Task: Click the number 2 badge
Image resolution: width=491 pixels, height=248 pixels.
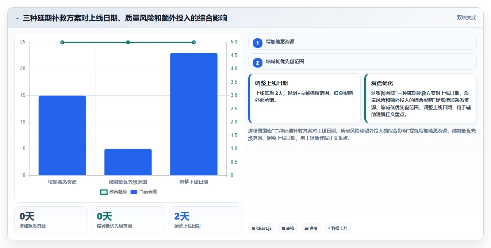Action: pos(257,63)
